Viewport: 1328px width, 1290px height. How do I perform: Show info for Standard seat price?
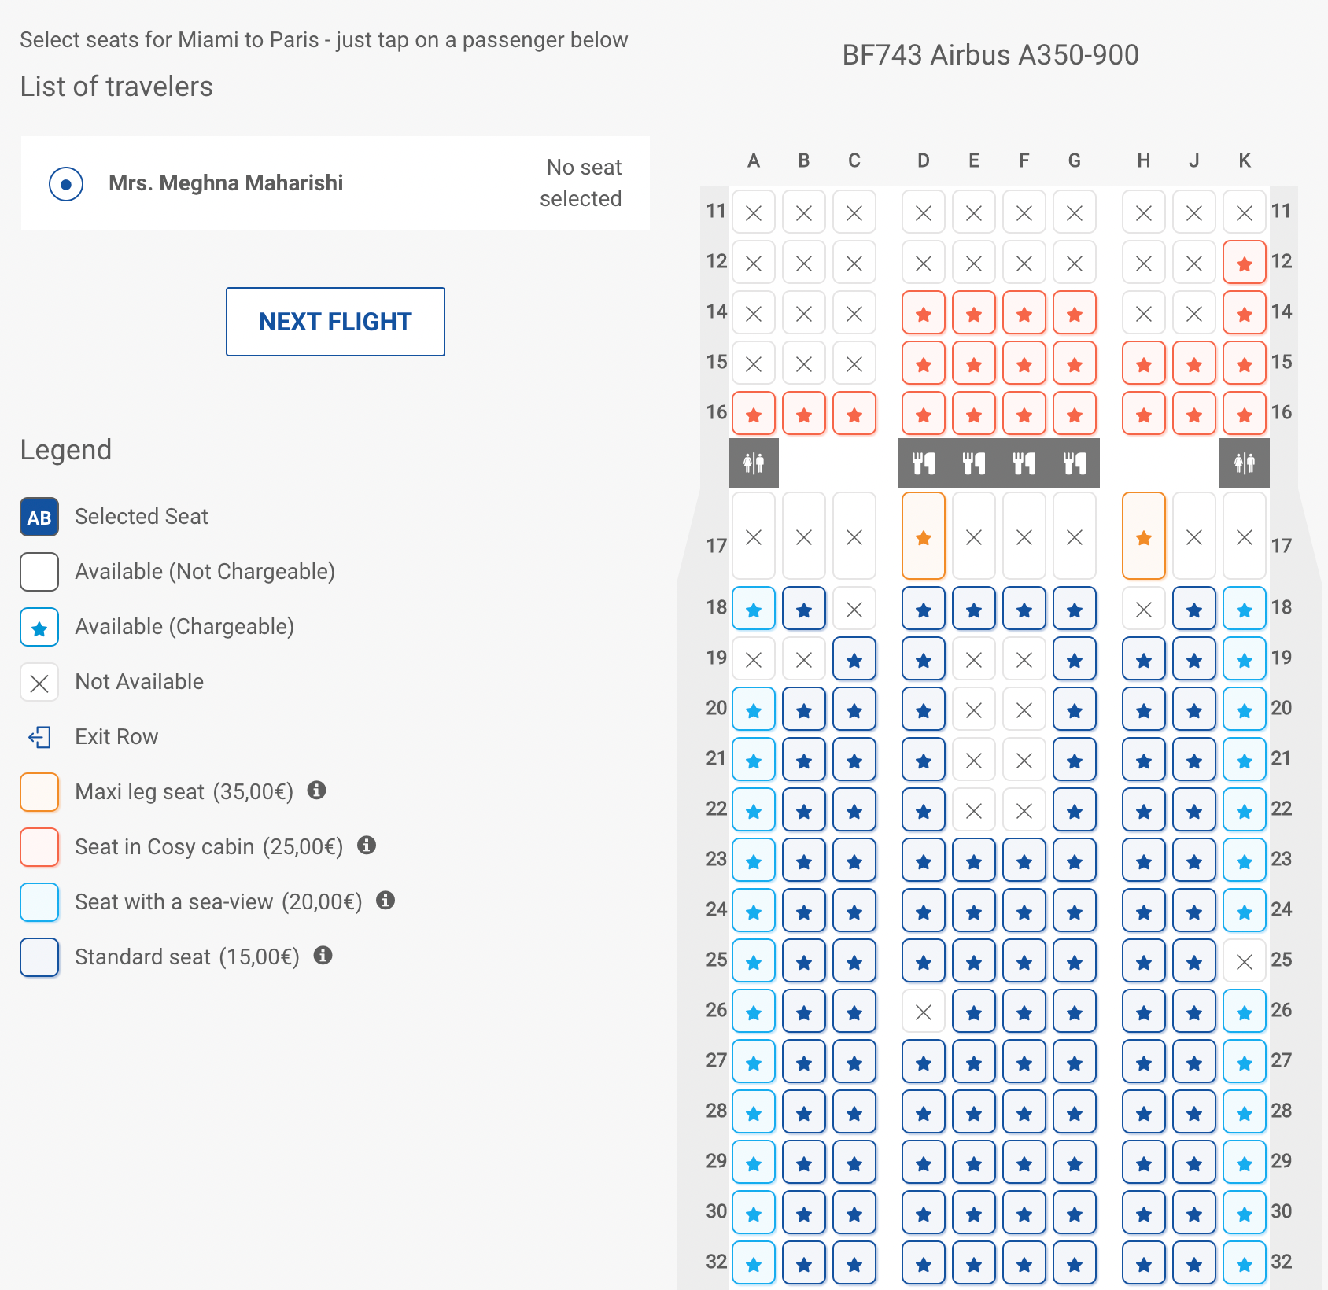(323, 956)
